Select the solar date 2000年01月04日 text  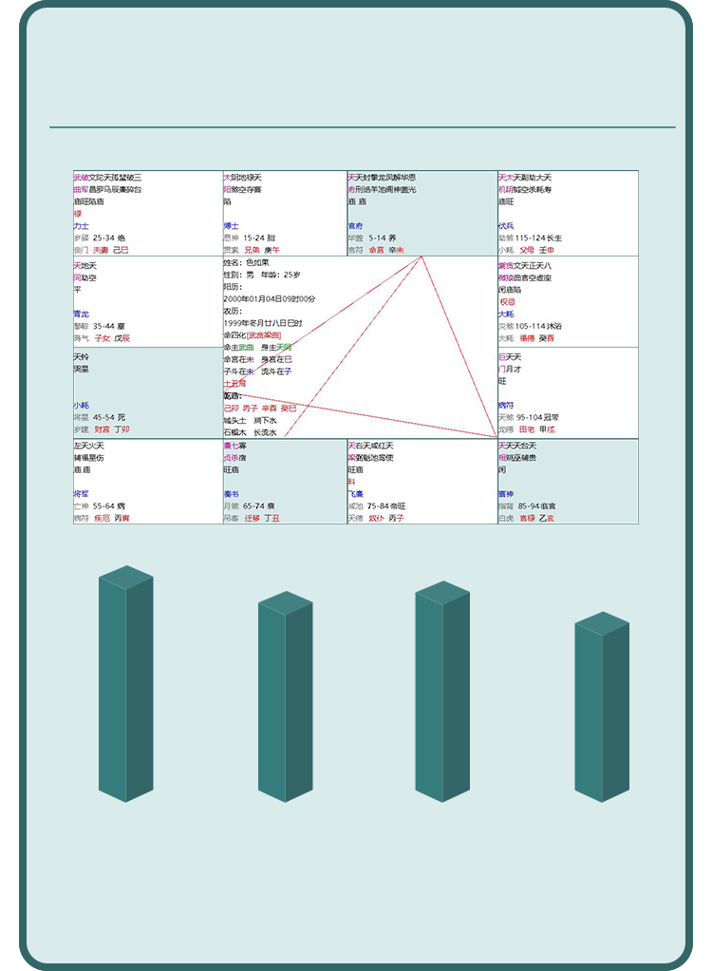point(270,298)
